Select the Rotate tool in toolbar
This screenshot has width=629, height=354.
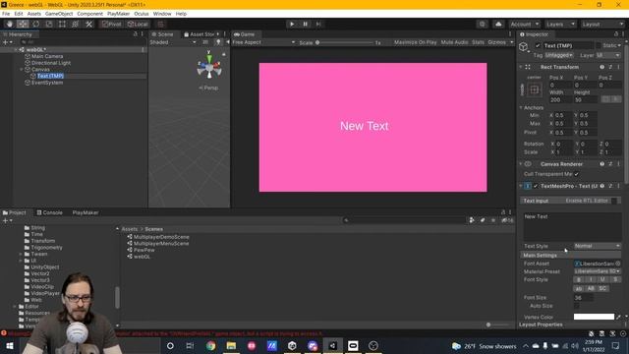pyautogui.click(x=35, y=24)
